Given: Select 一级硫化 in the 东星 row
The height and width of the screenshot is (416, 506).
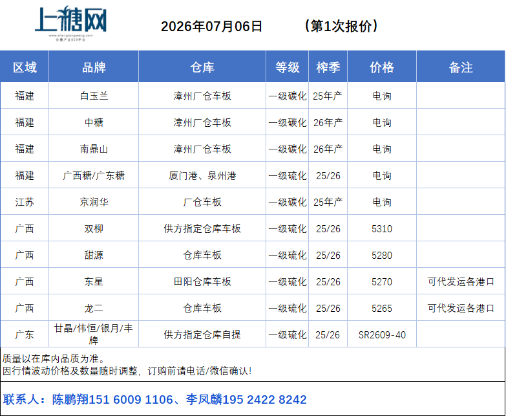Looking at the screenshot, I should 287,281.
